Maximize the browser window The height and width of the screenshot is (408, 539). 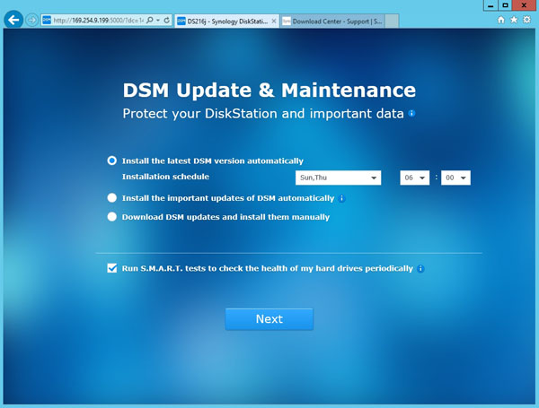pos(505,5)
